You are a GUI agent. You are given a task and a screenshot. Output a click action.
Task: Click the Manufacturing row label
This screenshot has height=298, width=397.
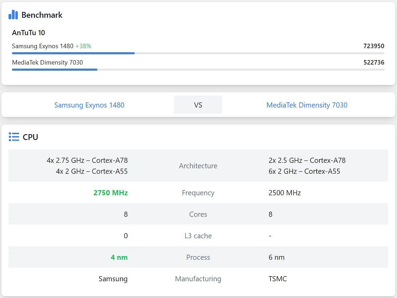(198, 279)
